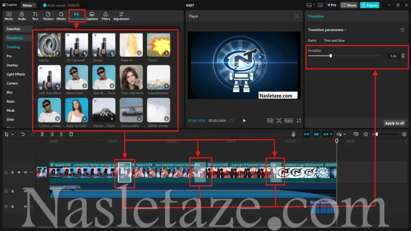The image size is (411, 231).
Task: Open the linkage options dropdown arrow
Action: [331, 134]
